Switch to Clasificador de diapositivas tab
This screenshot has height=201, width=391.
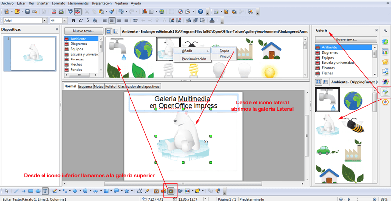(139, 86)
